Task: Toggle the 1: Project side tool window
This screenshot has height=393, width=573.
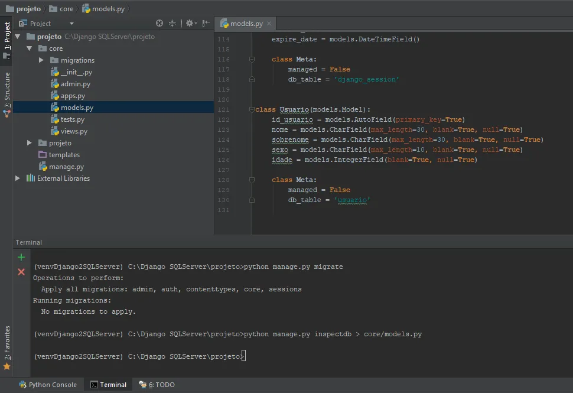Action: point(6,40)
